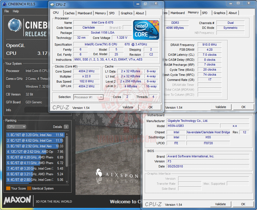Click the Info input field in Cinebench
This screenshot has height=210, width=257.
36,110
